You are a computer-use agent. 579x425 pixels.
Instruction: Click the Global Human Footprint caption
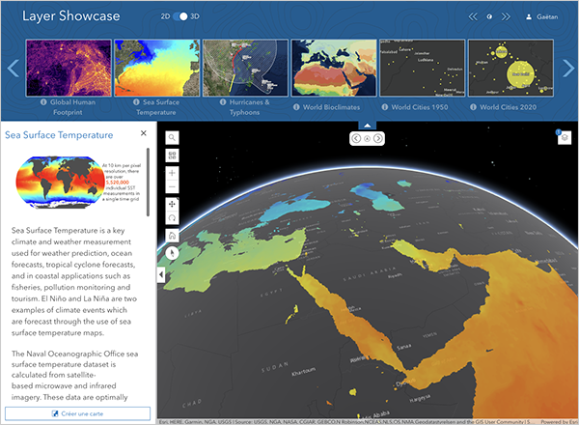(x=72, y=107)
